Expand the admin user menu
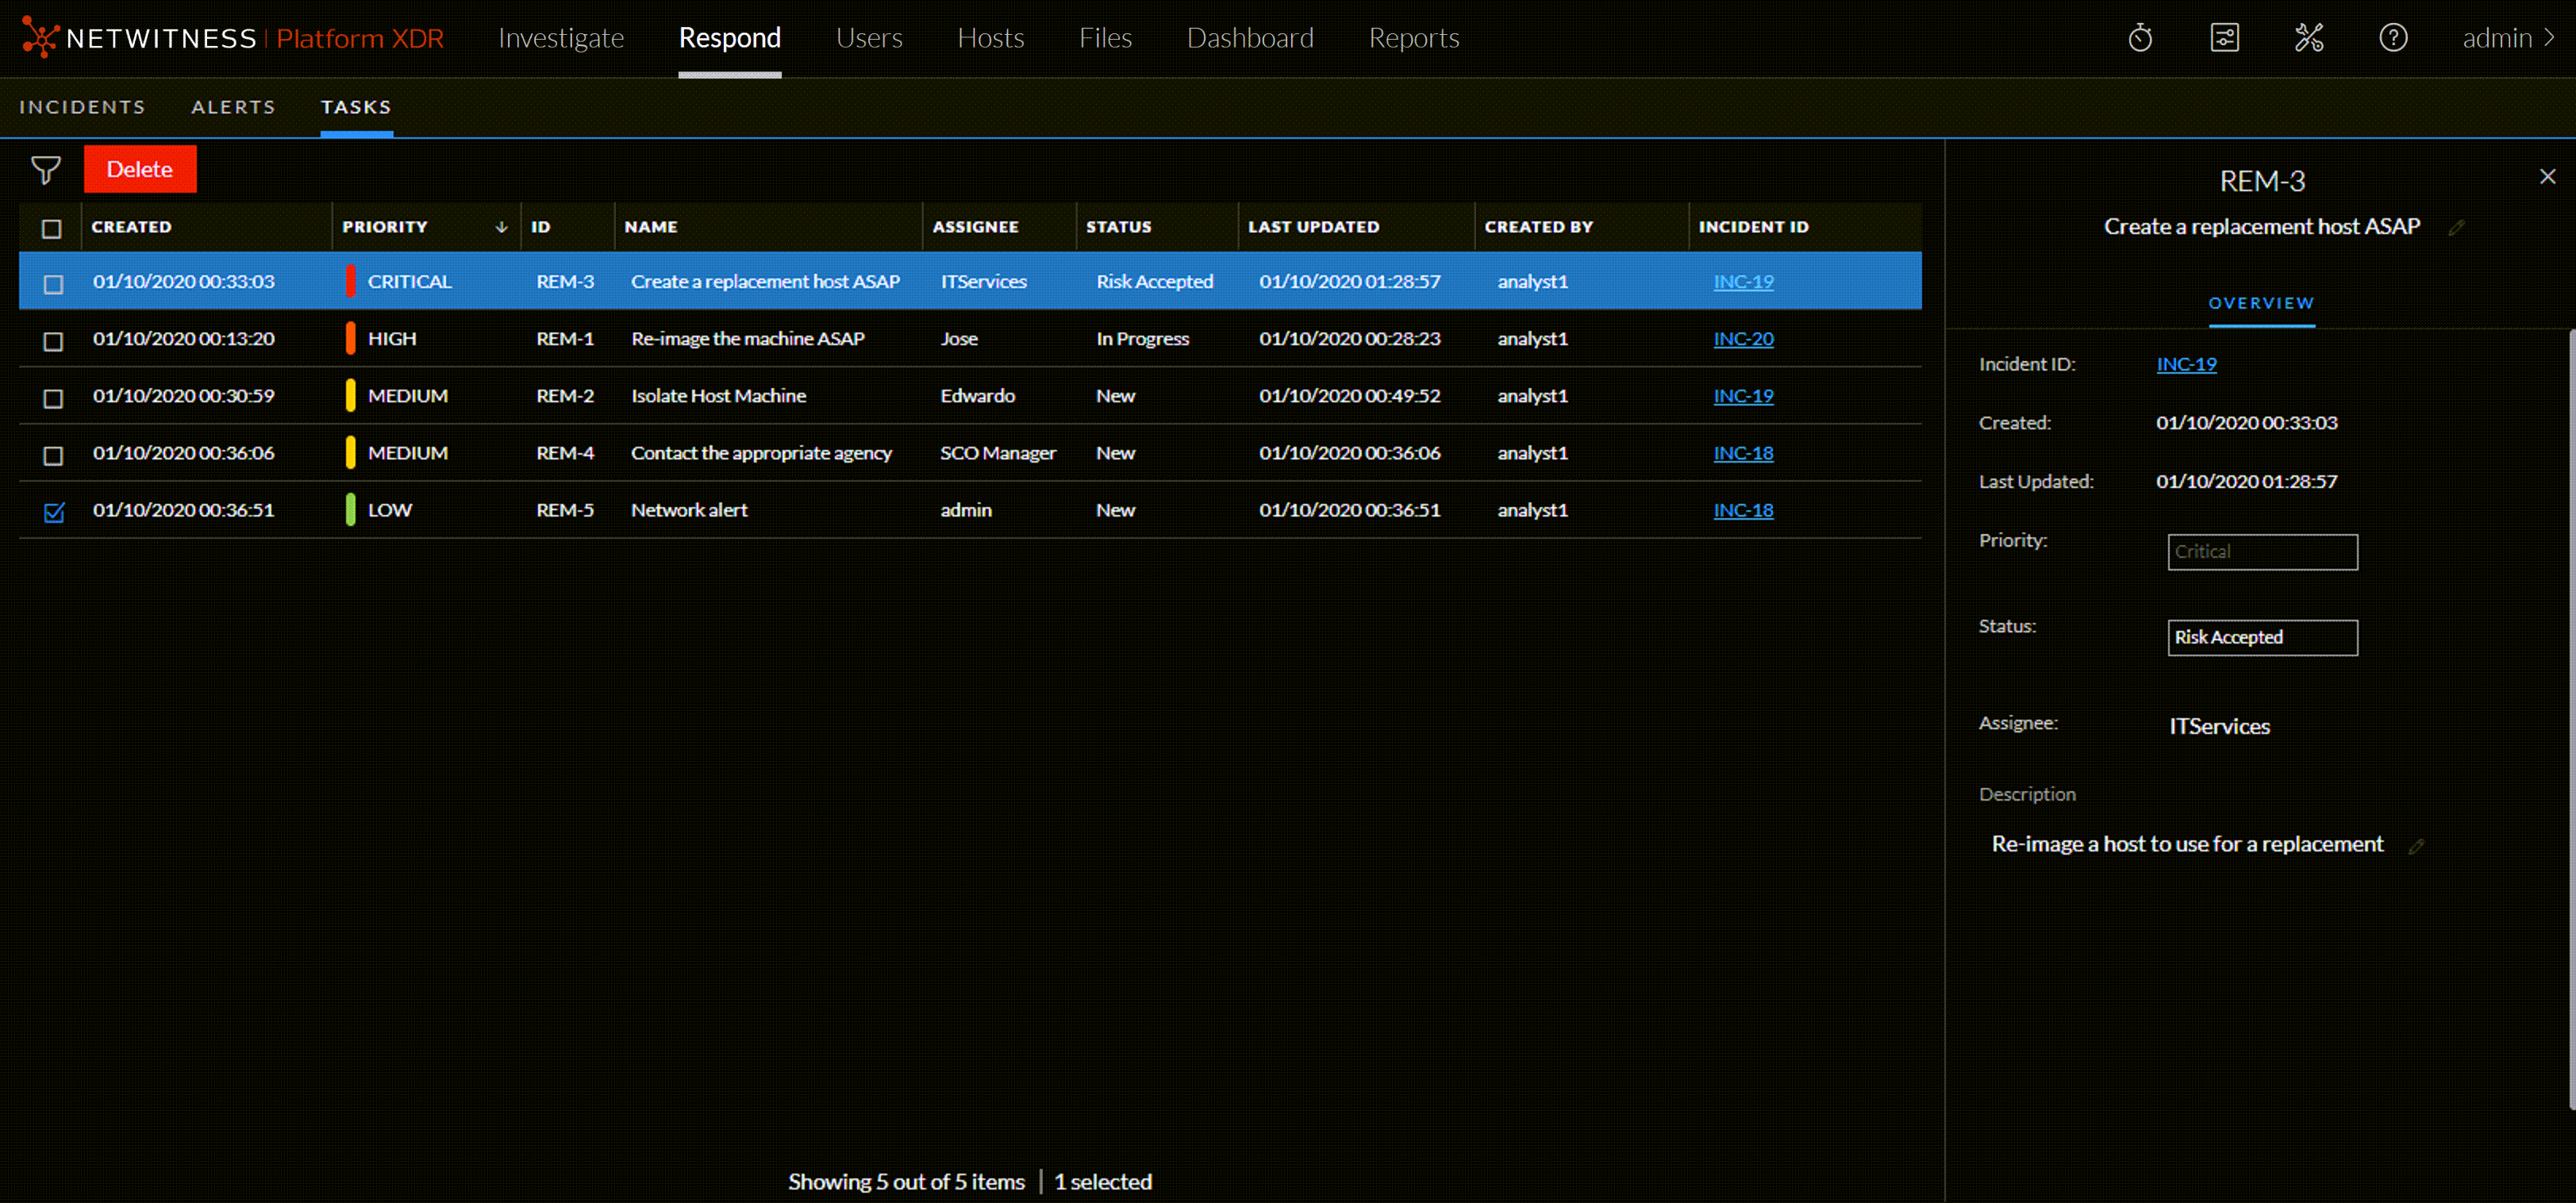The image size is (2576, 1203). point(2508,38)
